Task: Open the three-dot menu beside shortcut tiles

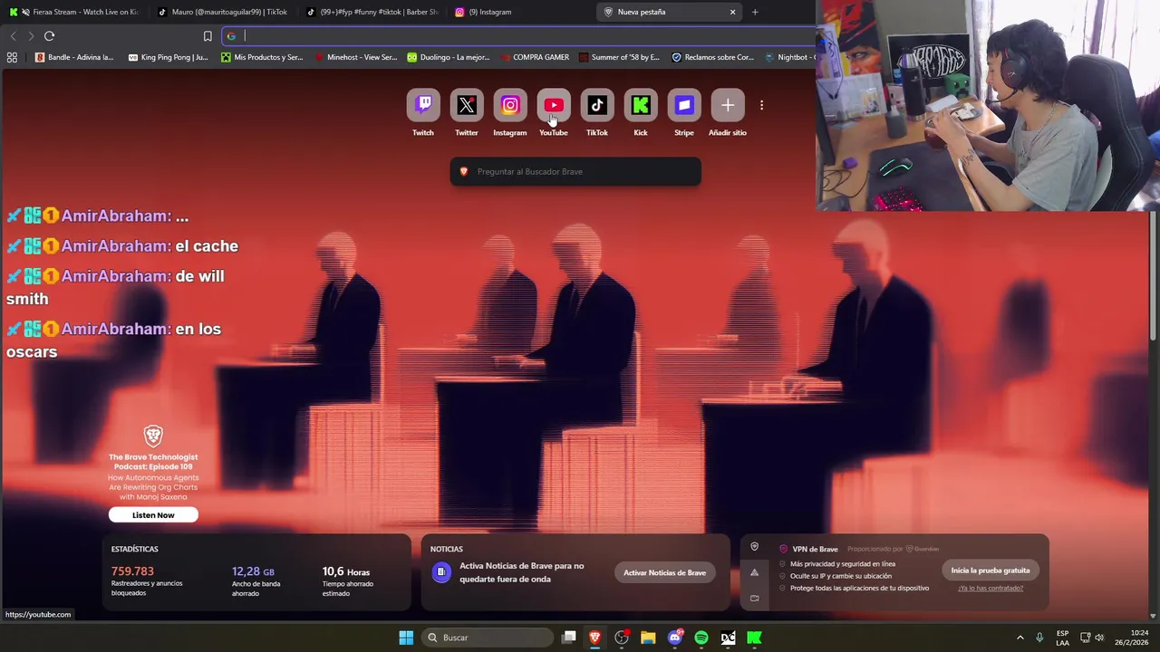Action: pyautogui.click(x=761, y=106)
